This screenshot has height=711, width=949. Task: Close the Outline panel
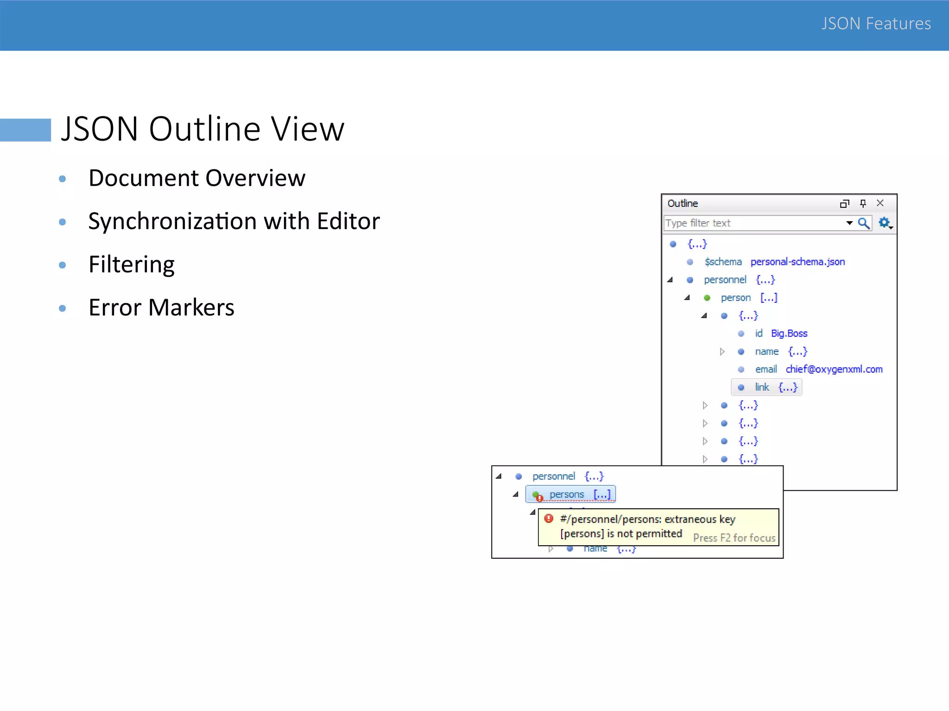pos(880,203)
